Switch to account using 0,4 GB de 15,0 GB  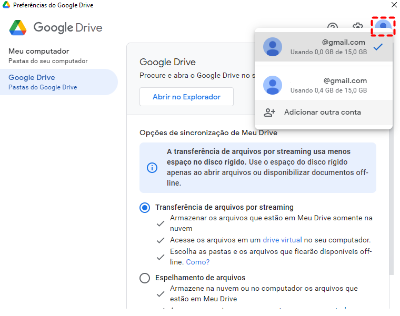[324, 85]
